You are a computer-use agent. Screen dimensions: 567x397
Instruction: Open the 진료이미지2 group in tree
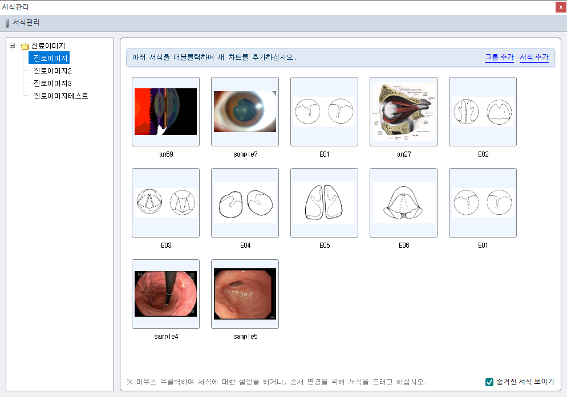52,71
